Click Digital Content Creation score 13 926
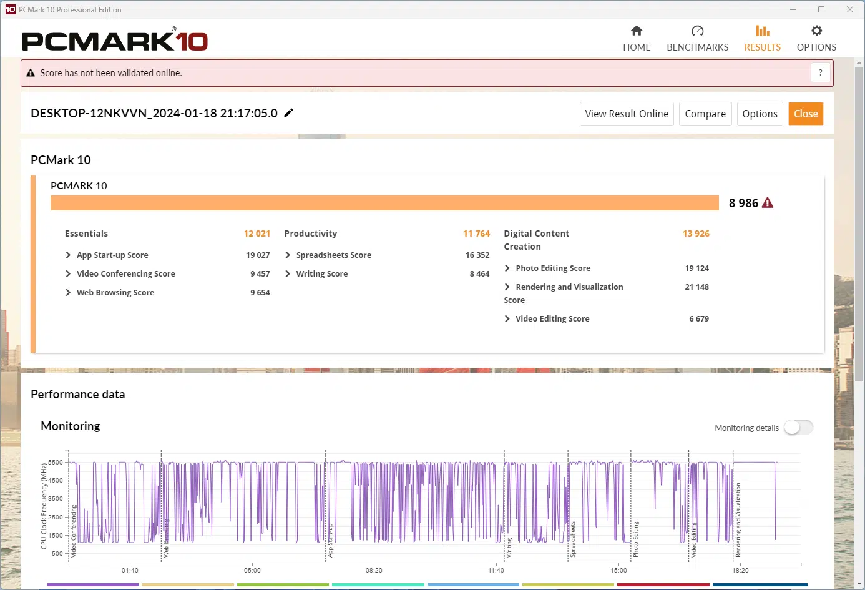865x590 pixels. [696, 234]
